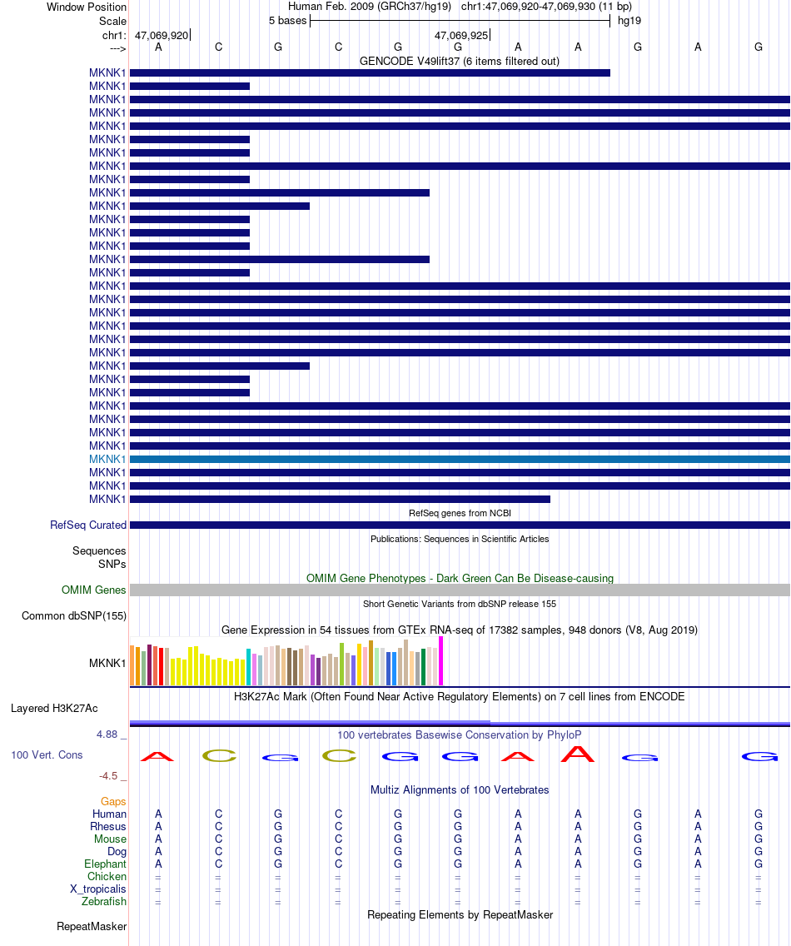The image size is (791, 946).
Task: Open the OMIM Gene Phenotypes track title
Action: point(460,578)
